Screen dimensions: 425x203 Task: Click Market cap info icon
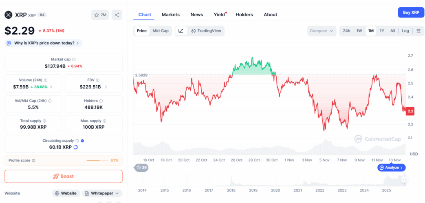pos(74,60)
